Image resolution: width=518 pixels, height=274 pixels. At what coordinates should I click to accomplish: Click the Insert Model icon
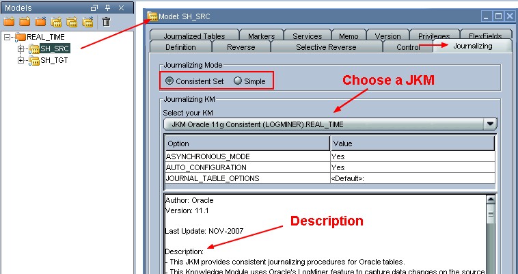(57, 22)
